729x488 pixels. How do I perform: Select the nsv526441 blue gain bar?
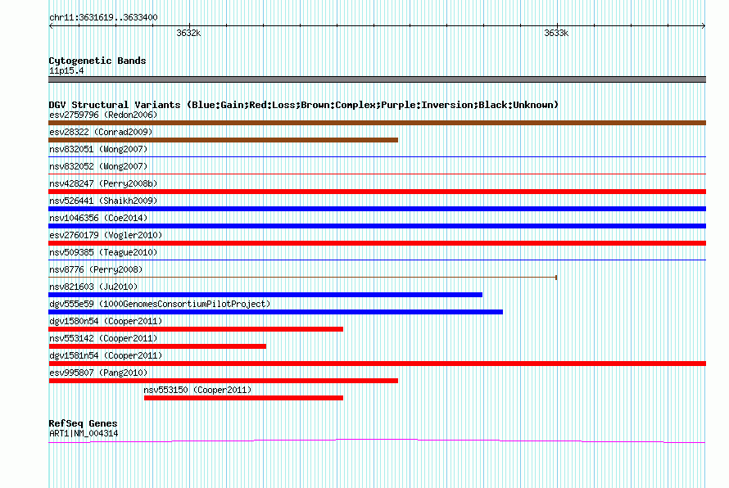point(377,209)
